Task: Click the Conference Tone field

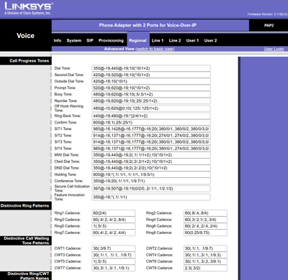Action: (x=151, y=181)
